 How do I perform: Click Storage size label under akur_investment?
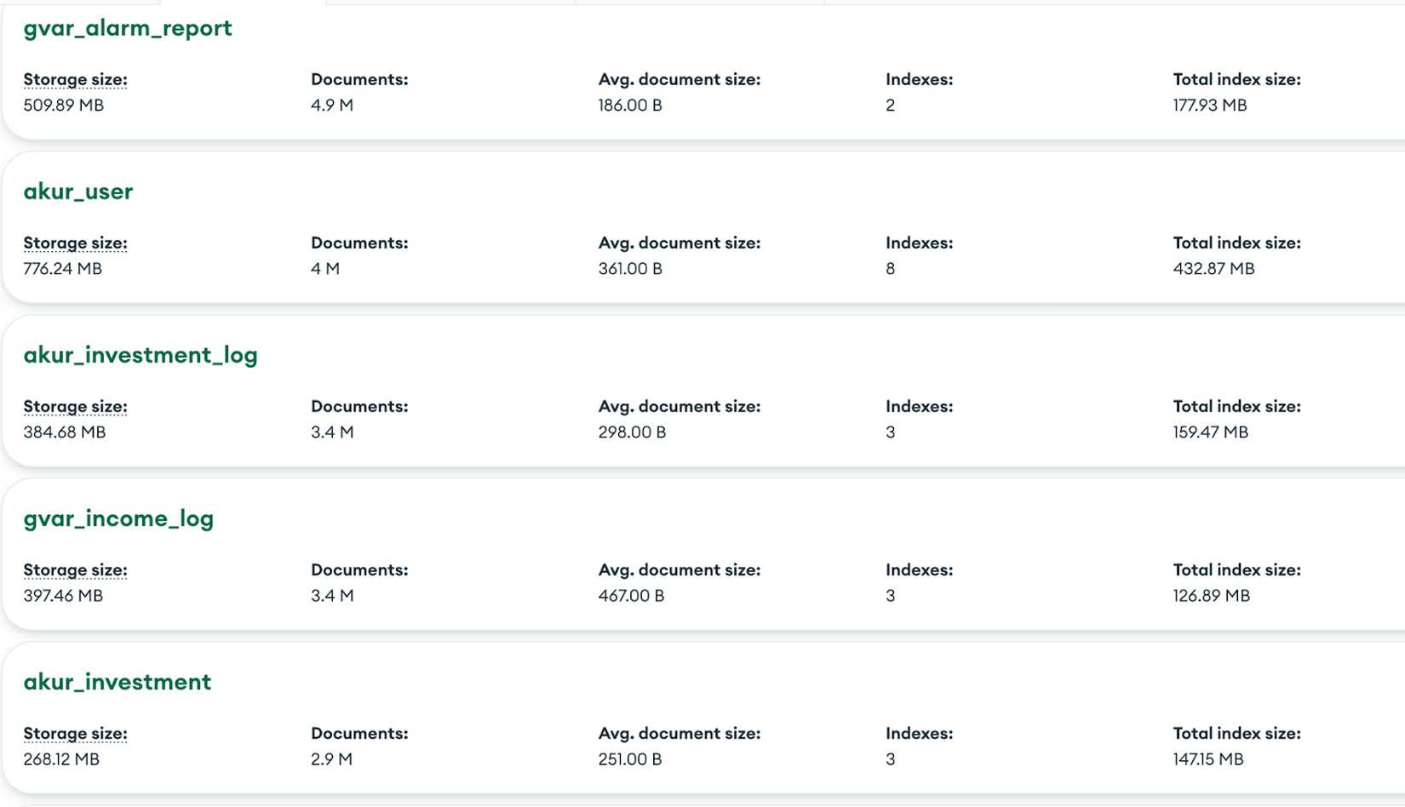(x=75, y=733)
